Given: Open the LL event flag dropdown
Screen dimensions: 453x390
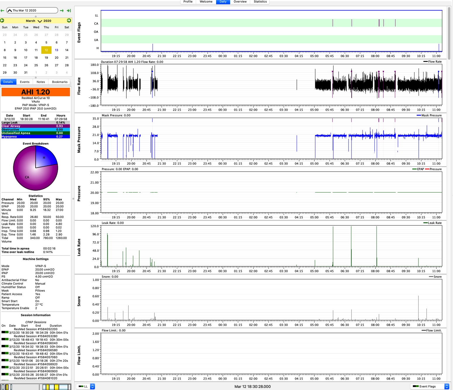Looking at the screenshot, I should point(85,386).
